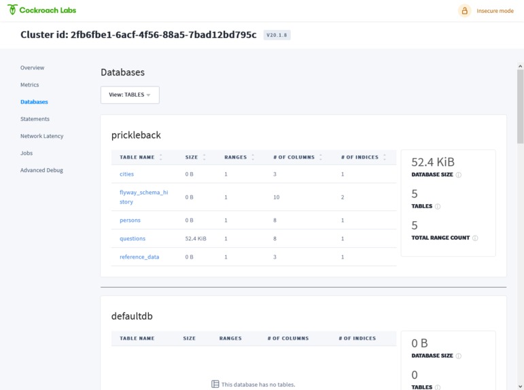Click the scrollbar down arrow
The height and width of the screenshot is (390, 524).
(x=520, y=387)
